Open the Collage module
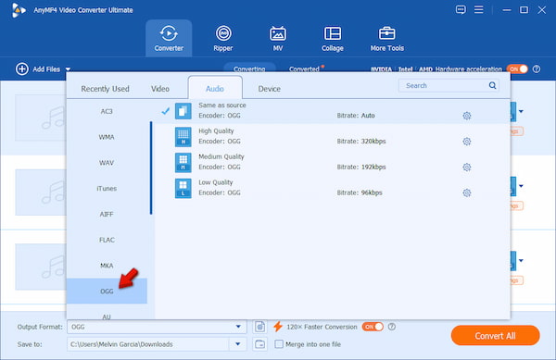Screen dimensions: 556x360 coord(333,38)
